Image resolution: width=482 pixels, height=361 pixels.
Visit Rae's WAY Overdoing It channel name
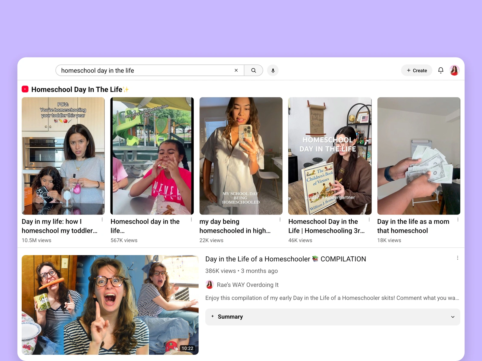[x=248, y=285]
